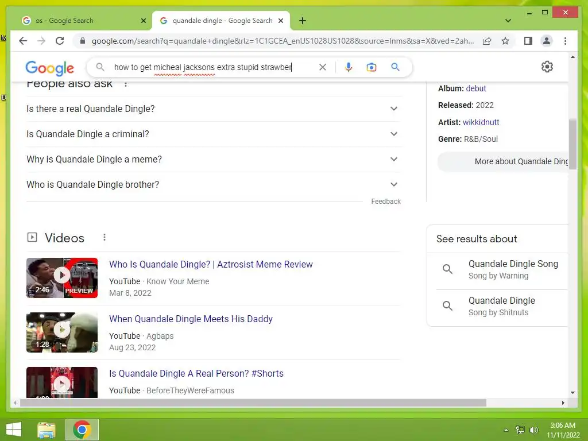Play the #Shorts video thumbnail
Image resolution: width=588 pixels, height=441 pixels.
62,382
